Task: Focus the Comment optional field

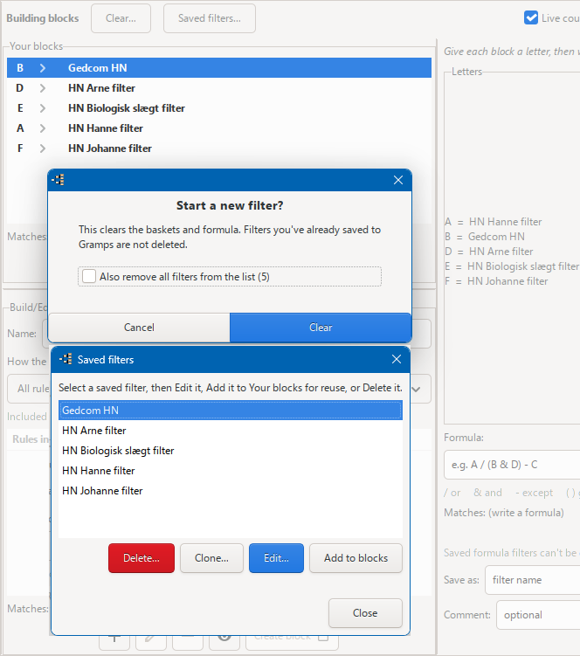Action: tap(538, 615)
